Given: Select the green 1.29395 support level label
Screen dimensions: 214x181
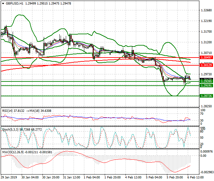Looking at the screenshot, I should (206, 81).
